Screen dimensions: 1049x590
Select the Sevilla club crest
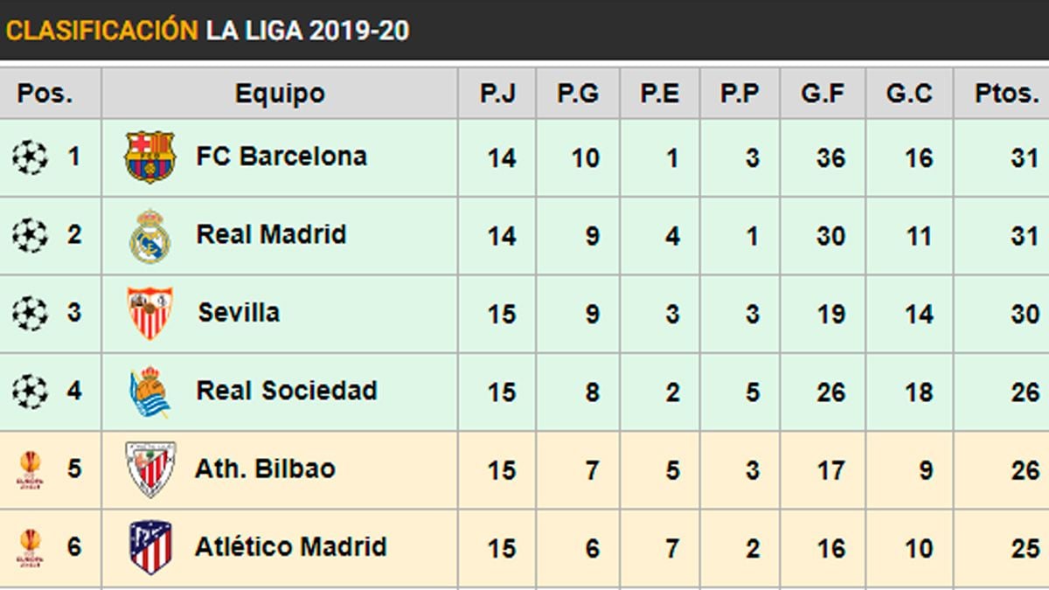pyautogui.click(x=150, y=313)
